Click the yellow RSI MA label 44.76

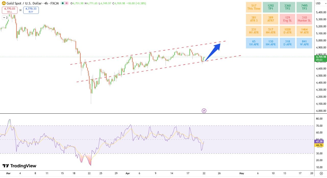320,145
